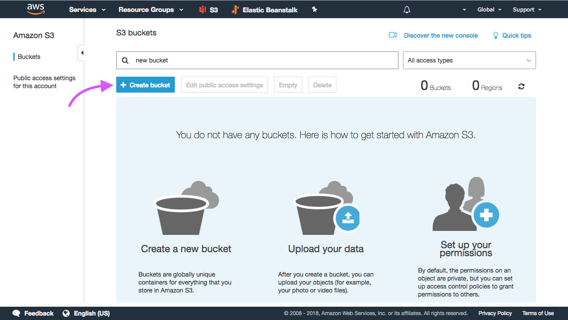Click the AWS logo to go home

click(x=35, y=9)
